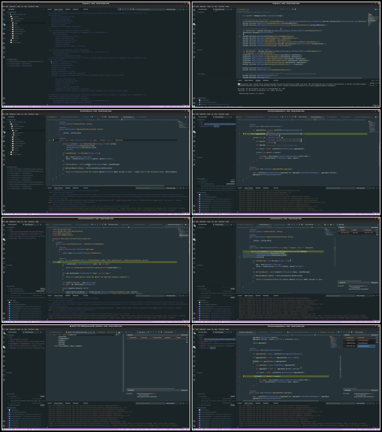This screenshot has width=382, height=432.
Task: Click Step Out in Program.cs SQL Server window
Action: (x=128, y=9)
